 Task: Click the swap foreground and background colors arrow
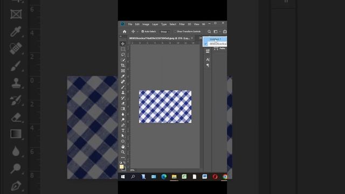(x=125, y=163)
